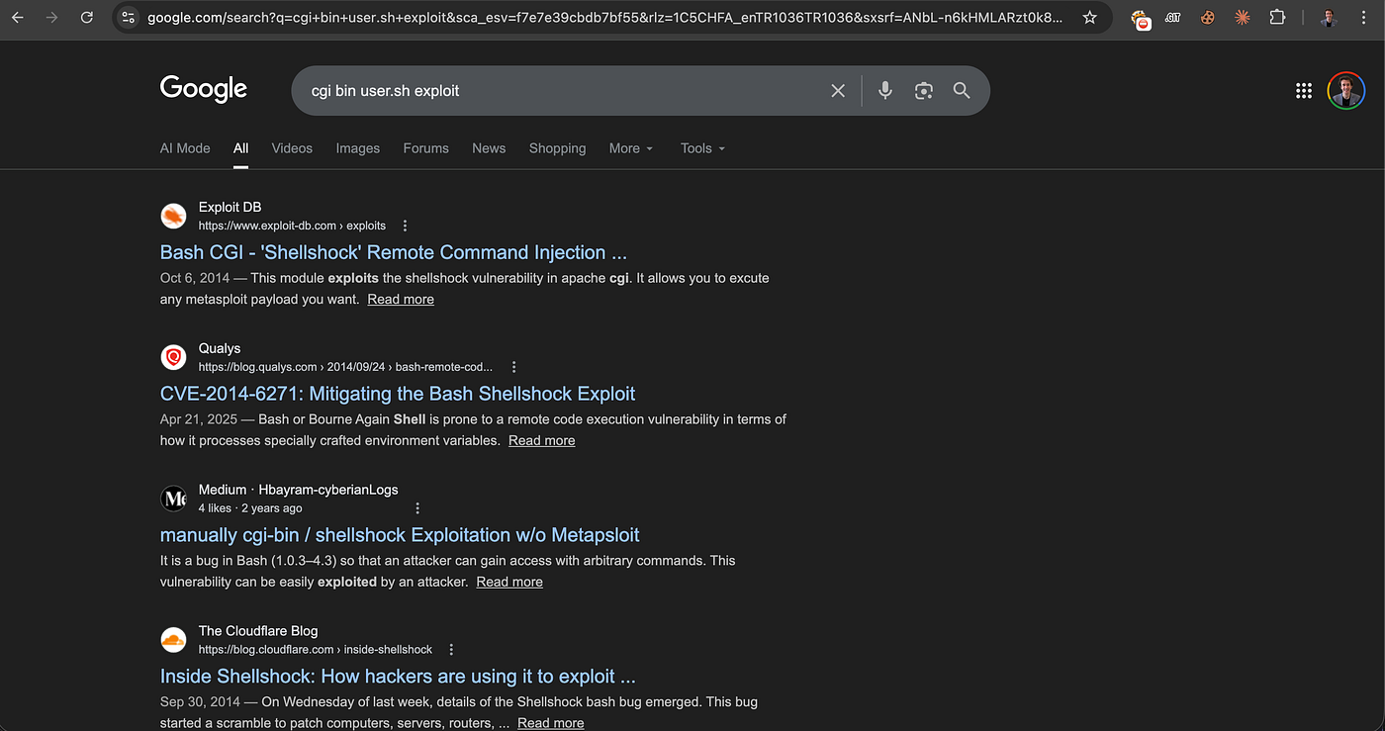1385x731 pixels.
Task: Open the cookie extension icon
Action: point(1207,18)
